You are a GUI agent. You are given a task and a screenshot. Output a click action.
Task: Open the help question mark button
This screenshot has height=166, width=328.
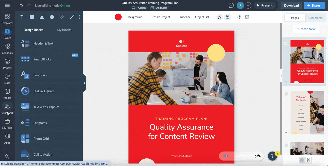pos(273,156)
